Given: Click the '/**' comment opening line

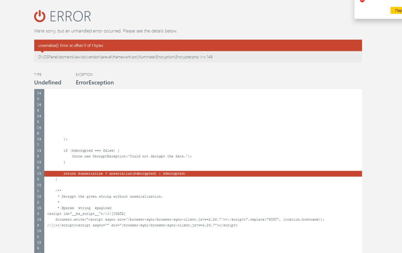Looking at the screenshot, I should coord(58,191).
